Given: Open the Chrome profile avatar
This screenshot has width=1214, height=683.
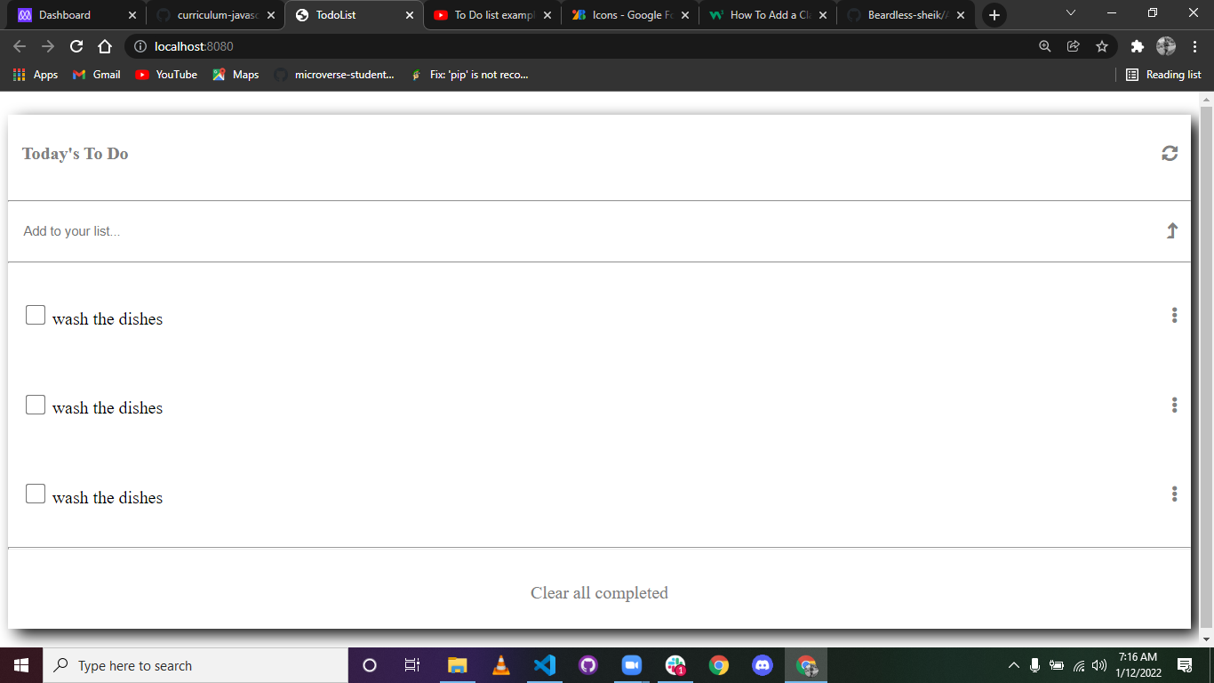Looking at the screenshot, I should (1166, 46).
